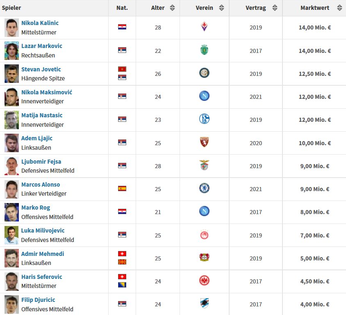346x315 pixels.
Task: Click Stevan Jovetic's portrait thumbnail
Action: 12,73
